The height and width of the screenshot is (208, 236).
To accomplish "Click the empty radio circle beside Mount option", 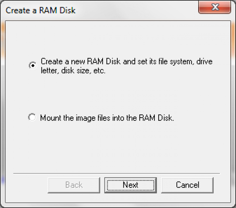I will point(32,118).
